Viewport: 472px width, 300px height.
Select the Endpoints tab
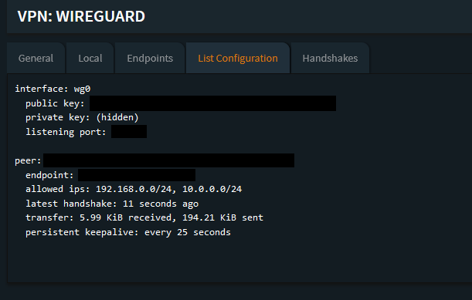[x=150, y=58]
